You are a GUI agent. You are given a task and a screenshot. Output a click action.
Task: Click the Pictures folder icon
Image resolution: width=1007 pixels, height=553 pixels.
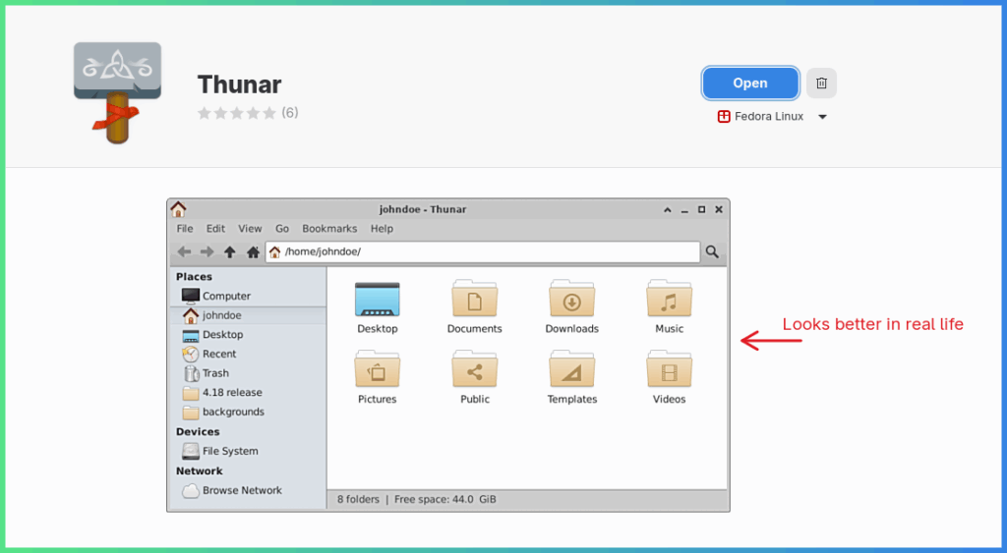click(377, 369)
